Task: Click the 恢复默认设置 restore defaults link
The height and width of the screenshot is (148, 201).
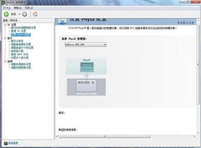Action: point(185,23)
